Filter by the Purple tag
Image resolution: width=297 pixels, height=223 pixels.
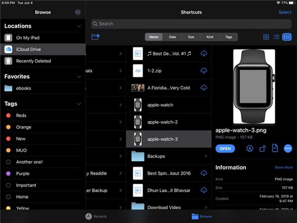tap(43, 173)
